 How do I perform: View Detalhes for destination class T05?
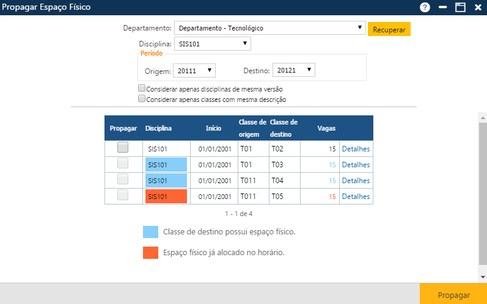tap(356, 197)
